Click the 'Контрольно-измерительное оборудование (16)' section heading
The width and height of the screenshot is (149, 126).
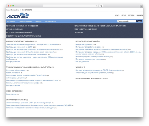(x=21, y=41)
